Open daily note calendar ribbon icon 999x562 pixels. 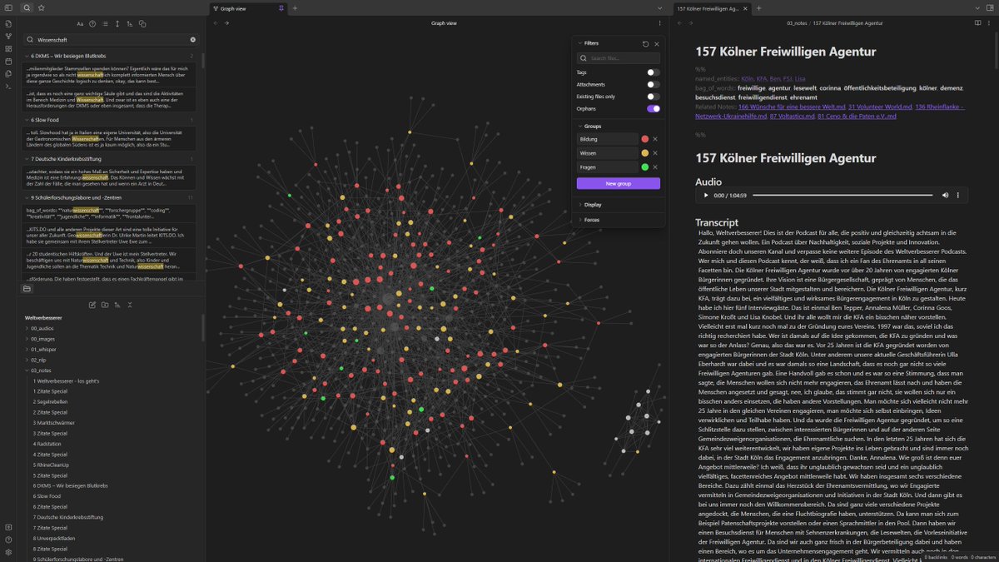[8, 62]
